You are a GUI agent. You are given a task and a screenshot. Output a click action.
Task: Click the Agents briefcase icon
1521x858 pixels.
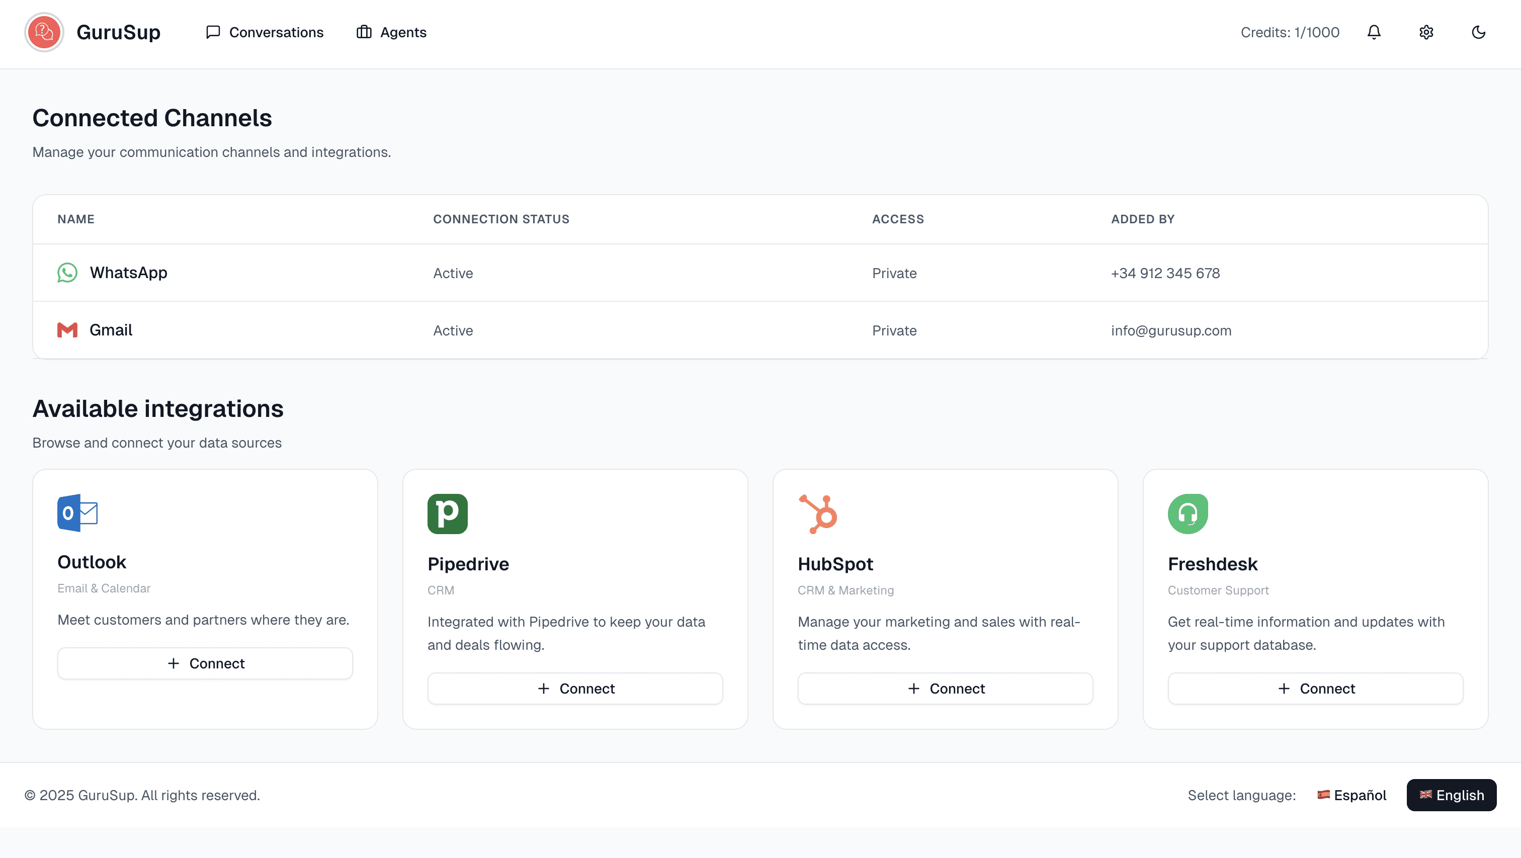(x=364, y=33)
